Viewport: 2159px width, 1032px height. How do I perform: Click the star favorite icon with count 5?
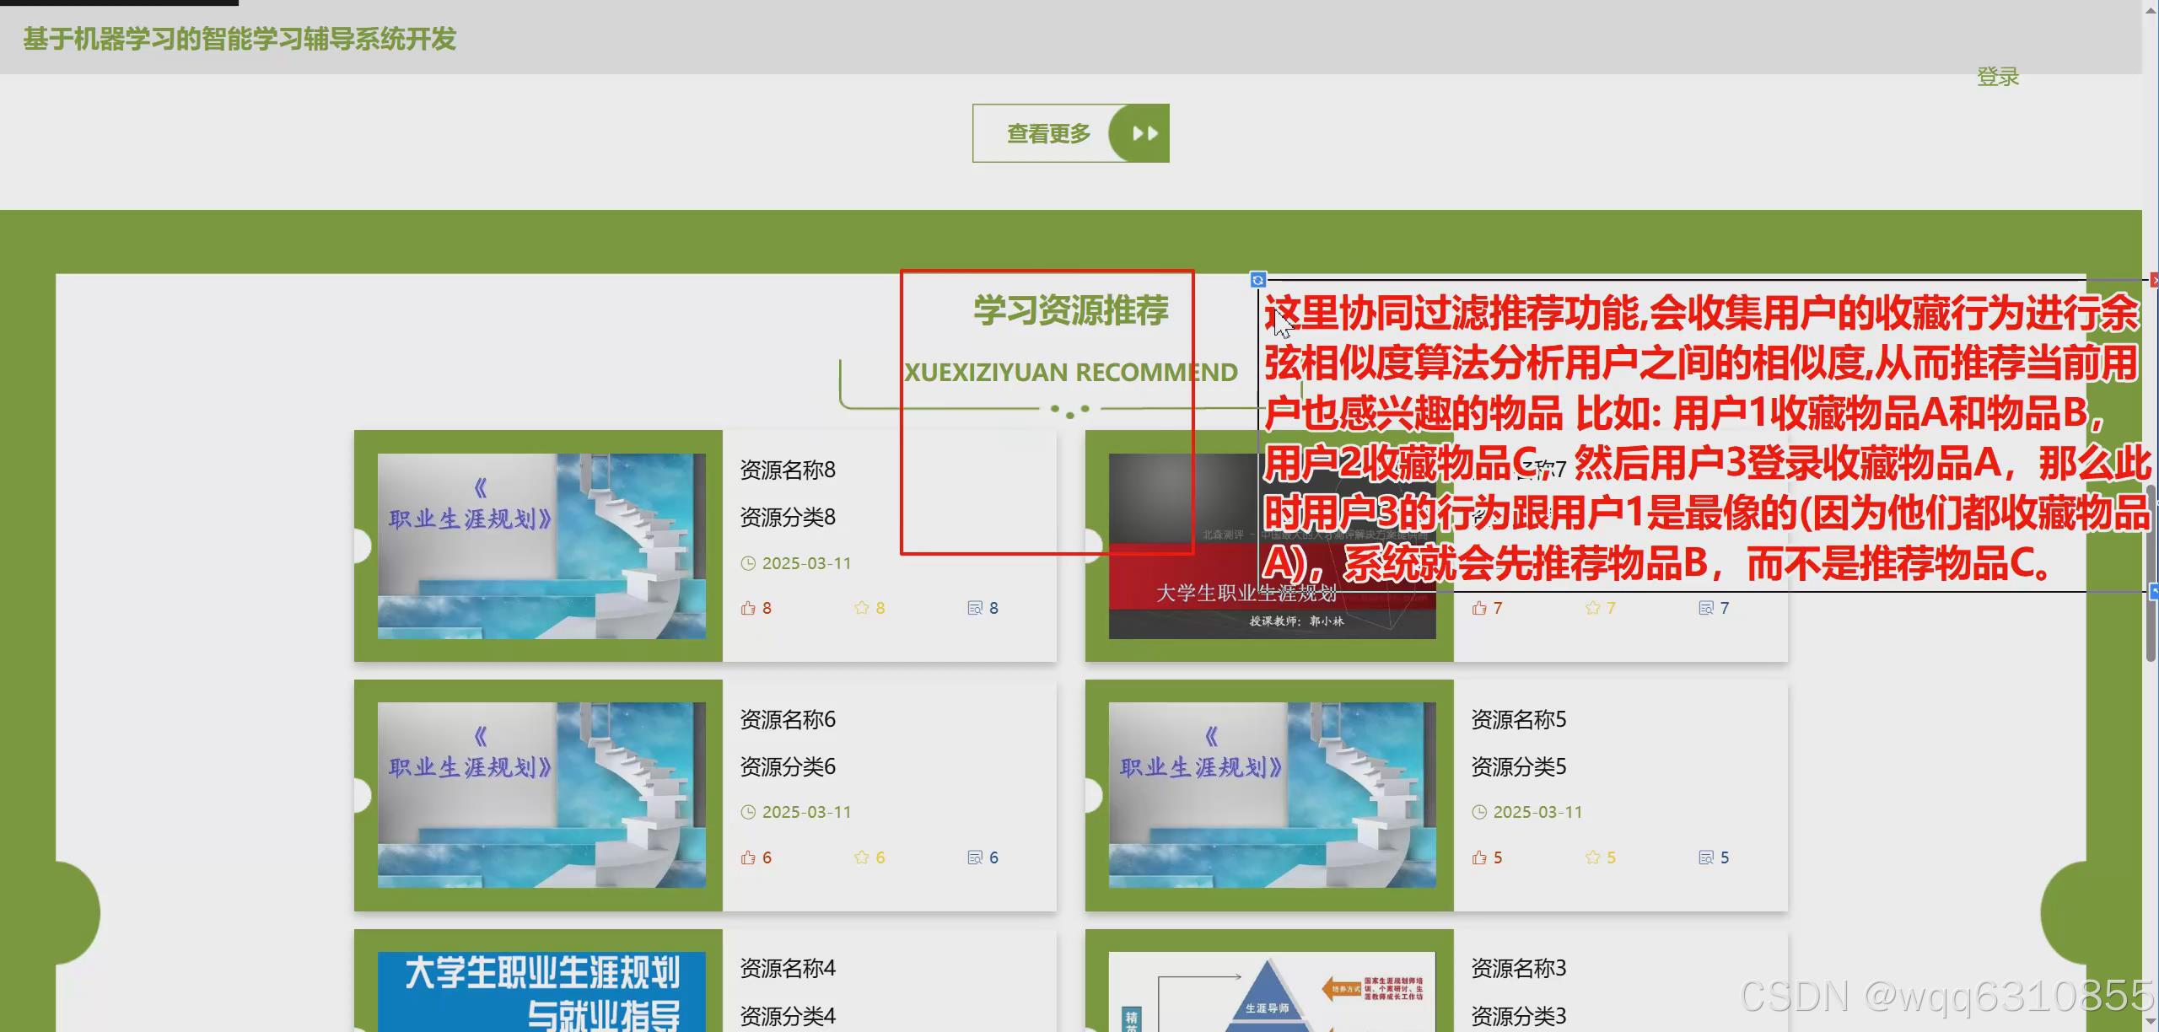(1592, 857)
